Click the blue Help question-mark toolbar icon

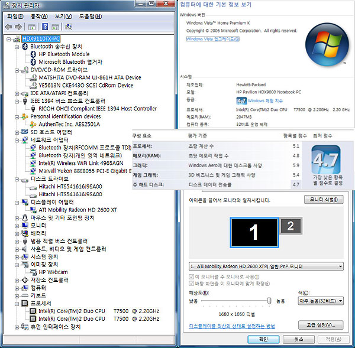[45, 27]
